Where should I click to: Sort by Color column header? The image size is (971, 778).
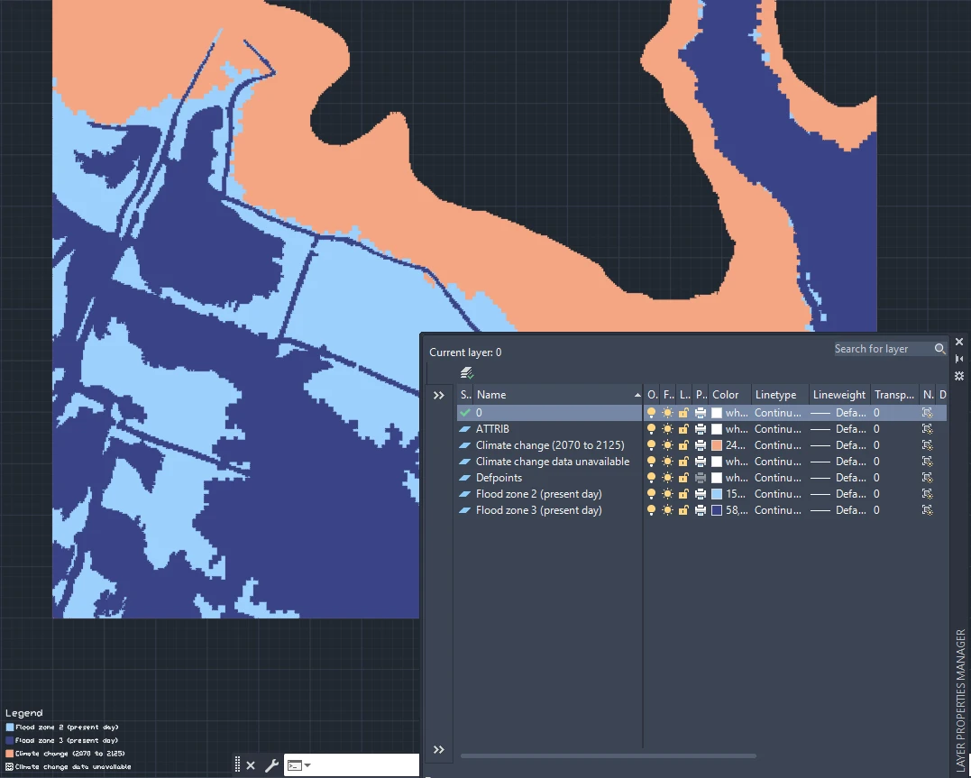tap(728, 395)
